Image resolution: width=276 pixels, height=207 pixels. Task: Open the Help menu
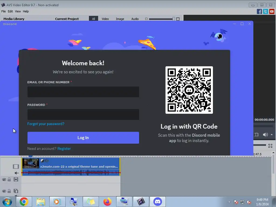[26, 11]
